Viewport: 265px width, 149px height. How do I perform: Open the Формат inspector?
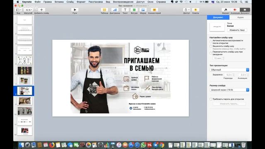click(226, 10)
